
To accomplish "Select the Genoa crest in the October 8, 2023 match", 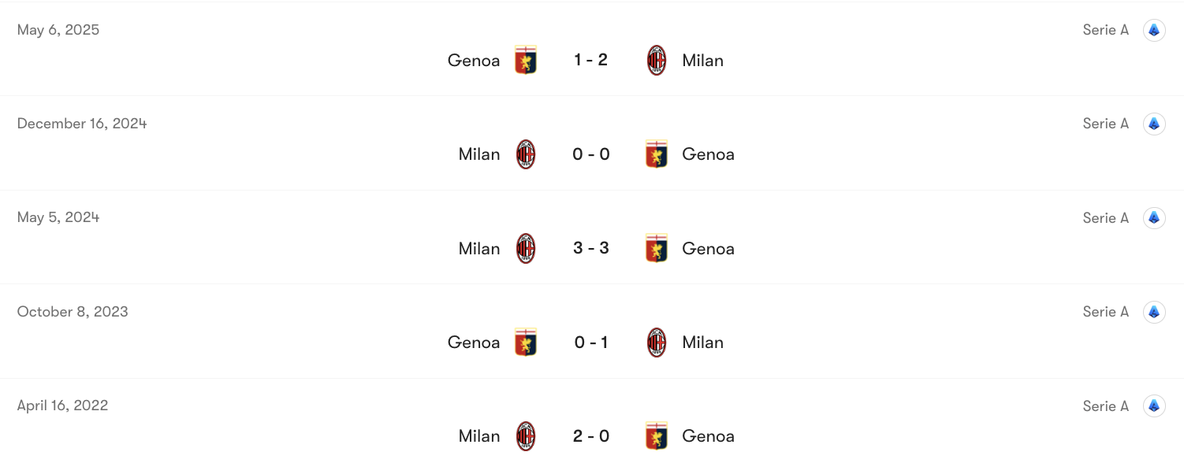I will (525, 342).
